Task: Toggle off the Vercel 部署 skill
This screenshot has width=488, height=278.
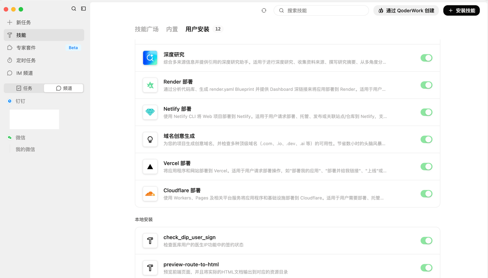Action: [x=426, y=167]
